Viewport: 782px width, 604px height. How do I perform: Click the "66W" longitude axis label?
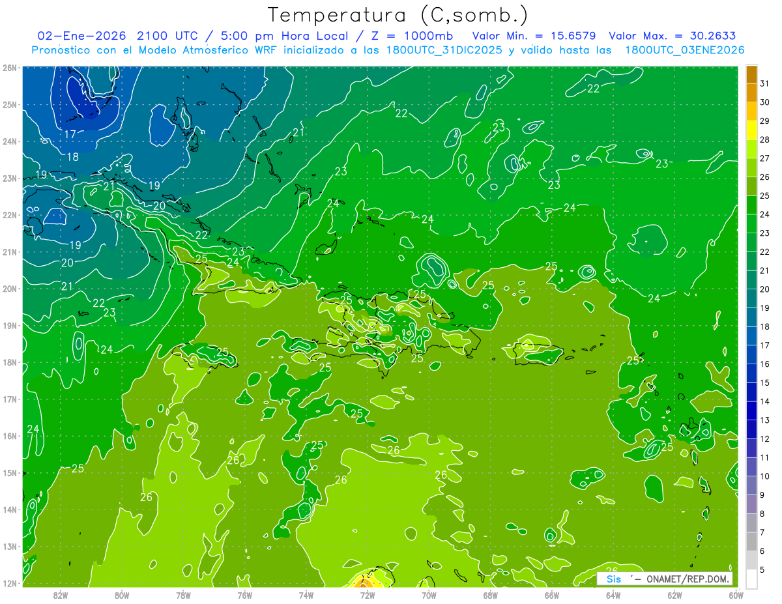click(x=552, y=595)
